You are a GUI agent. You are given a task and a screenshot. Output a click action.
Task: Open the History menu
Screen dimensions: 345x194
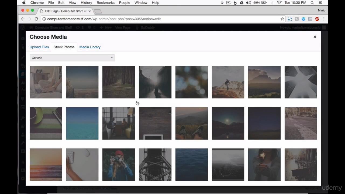click(86, 3)
